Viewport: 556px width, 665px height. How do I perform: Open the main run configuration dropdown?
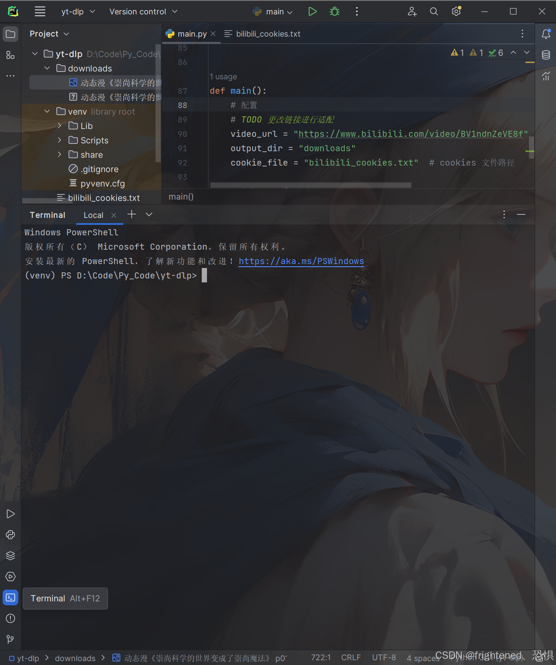point(273,12)
